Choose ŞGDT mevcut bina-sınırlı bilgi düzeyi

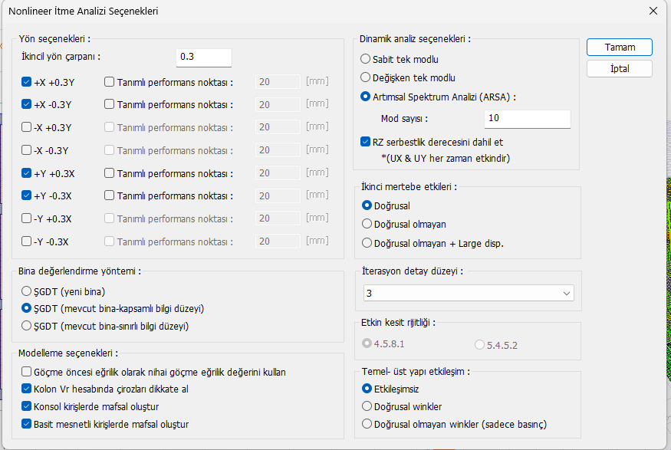tap(28, 326)
